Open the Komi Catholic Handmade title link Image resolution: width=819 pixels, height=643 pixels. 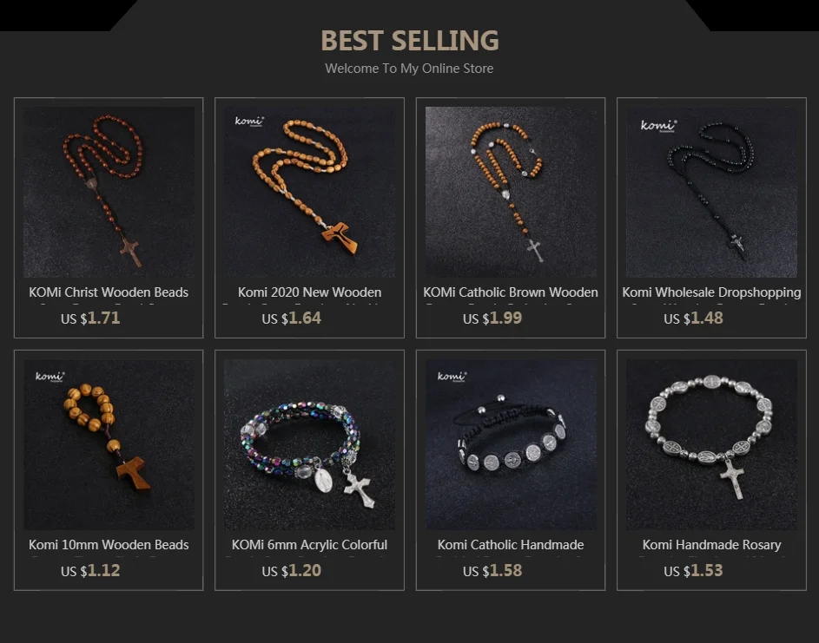[511, 545]
